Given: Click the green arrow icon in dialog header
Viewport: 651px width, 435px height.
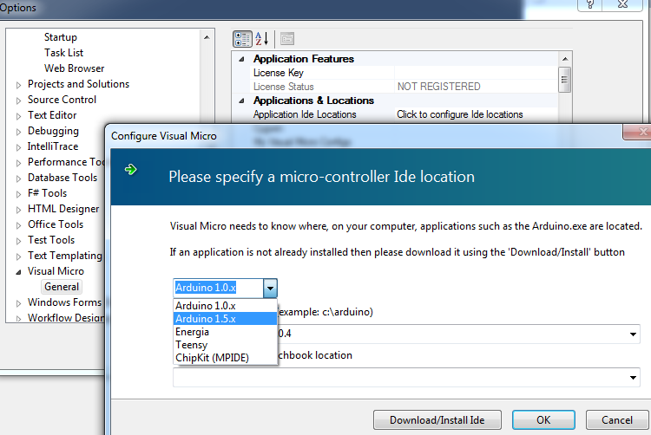Looking at the screenshot, I should [131, 169].
